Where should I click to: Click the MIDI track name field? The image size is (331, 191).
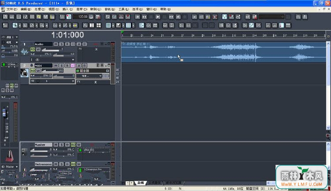43,66
